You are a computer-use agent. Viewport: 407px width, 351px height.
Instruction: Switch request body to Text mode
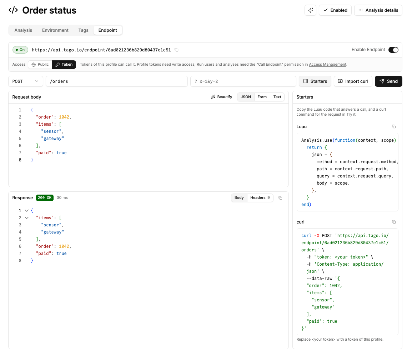(x=277, y=97)
